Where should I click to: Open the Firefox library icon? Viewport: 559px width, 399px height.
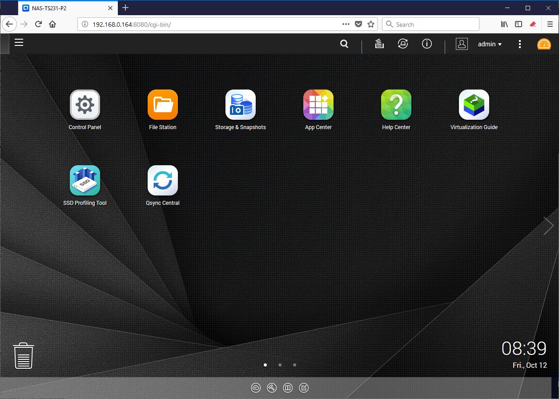(504, 24)
